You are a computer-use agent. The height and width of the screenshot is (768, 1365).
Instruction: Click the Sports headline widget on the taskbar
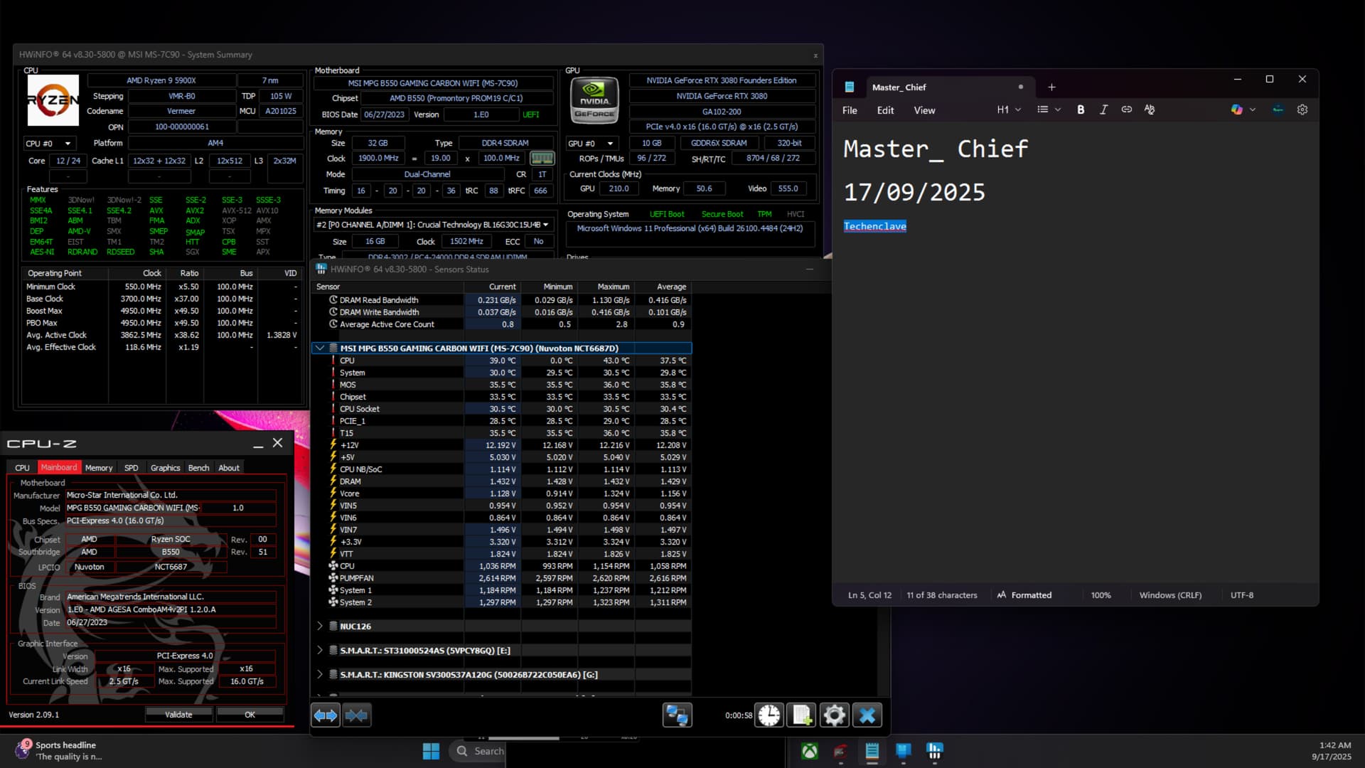60,751
